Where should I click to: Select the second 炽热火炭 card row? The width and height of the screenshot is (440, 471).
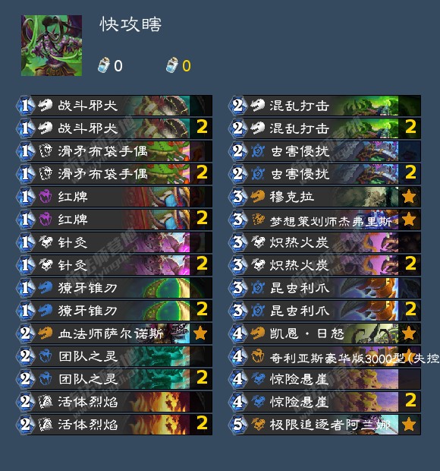click(x=325, y=265)
